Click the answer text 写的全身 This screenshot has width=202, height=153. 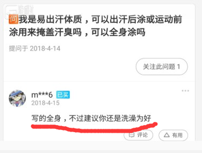coord(46,118)
